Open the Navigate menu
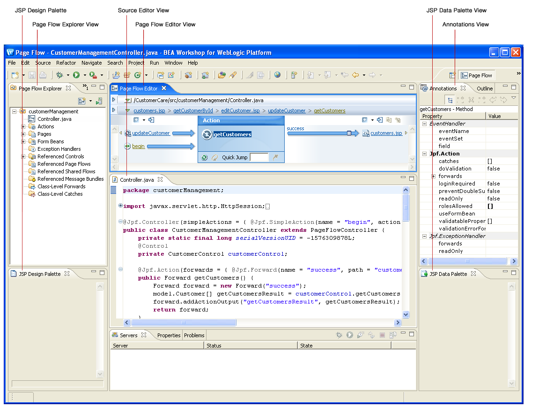 92,63
